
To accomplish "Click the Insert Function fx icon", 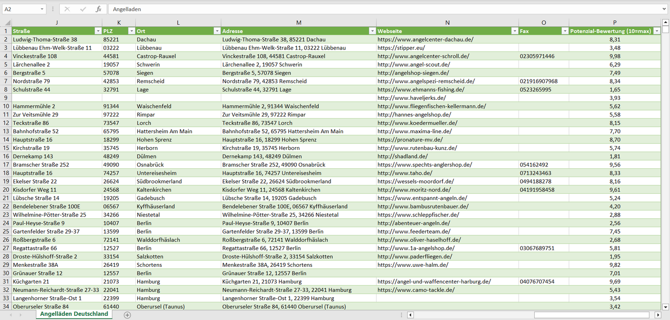I will [x=98, y=9].
